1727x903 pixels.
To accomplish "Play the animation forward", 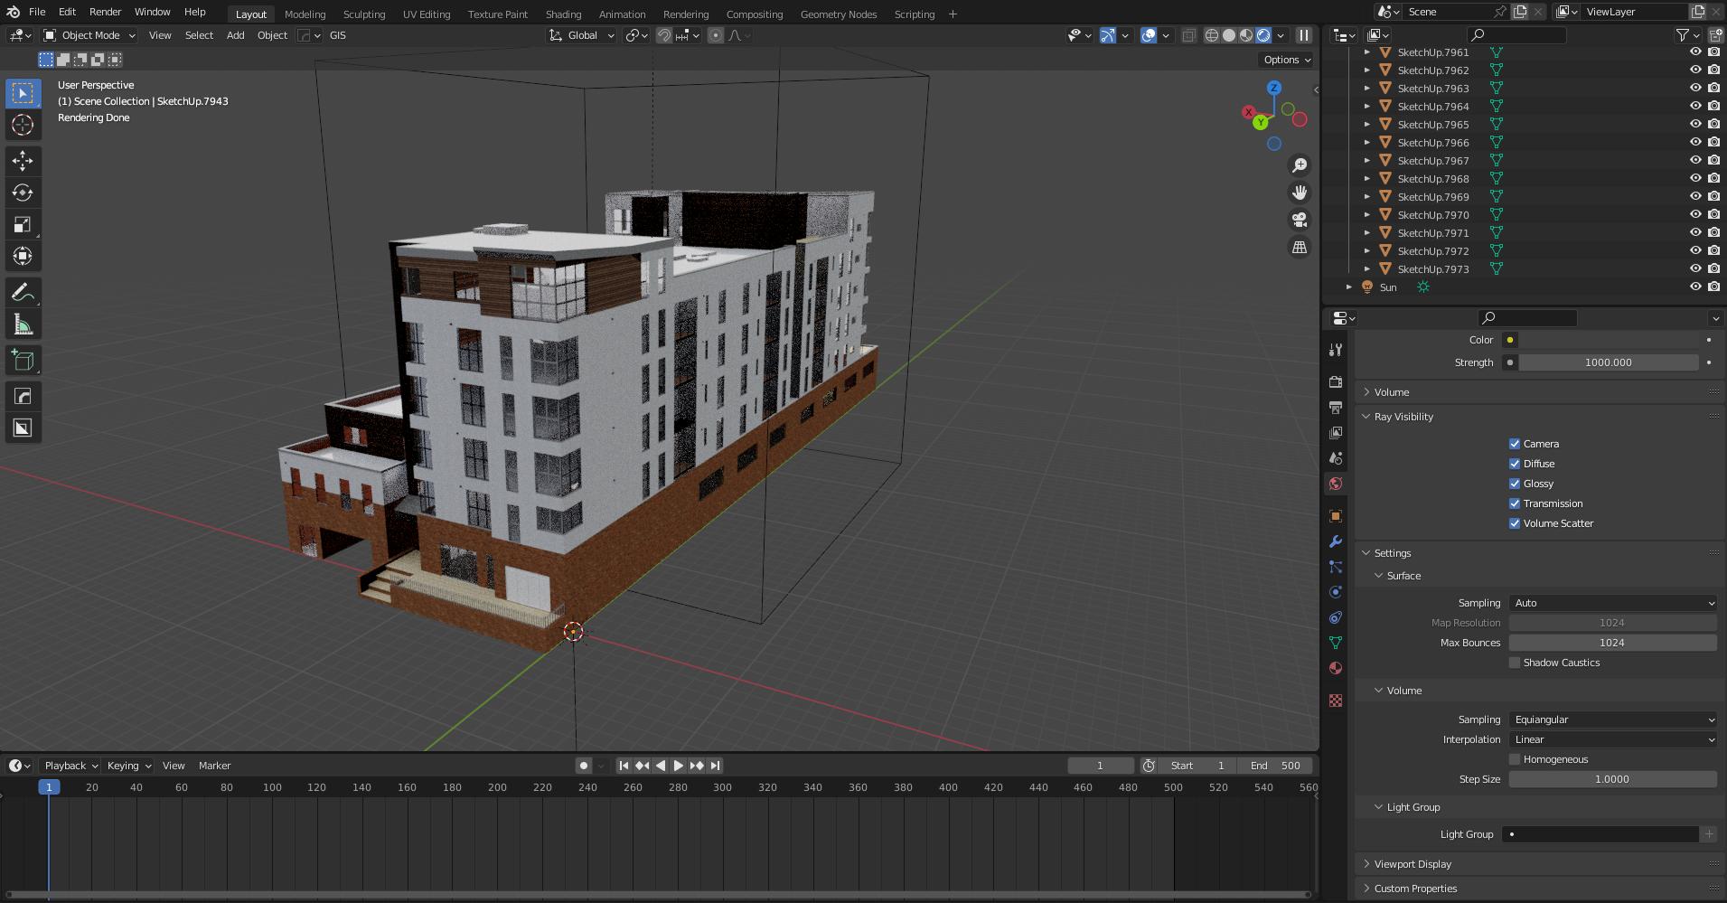I will coord(679,766).
